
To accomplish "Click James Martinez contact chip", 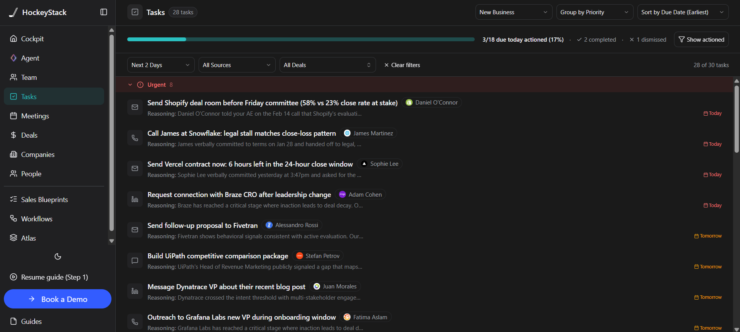I will pos(368,133).
